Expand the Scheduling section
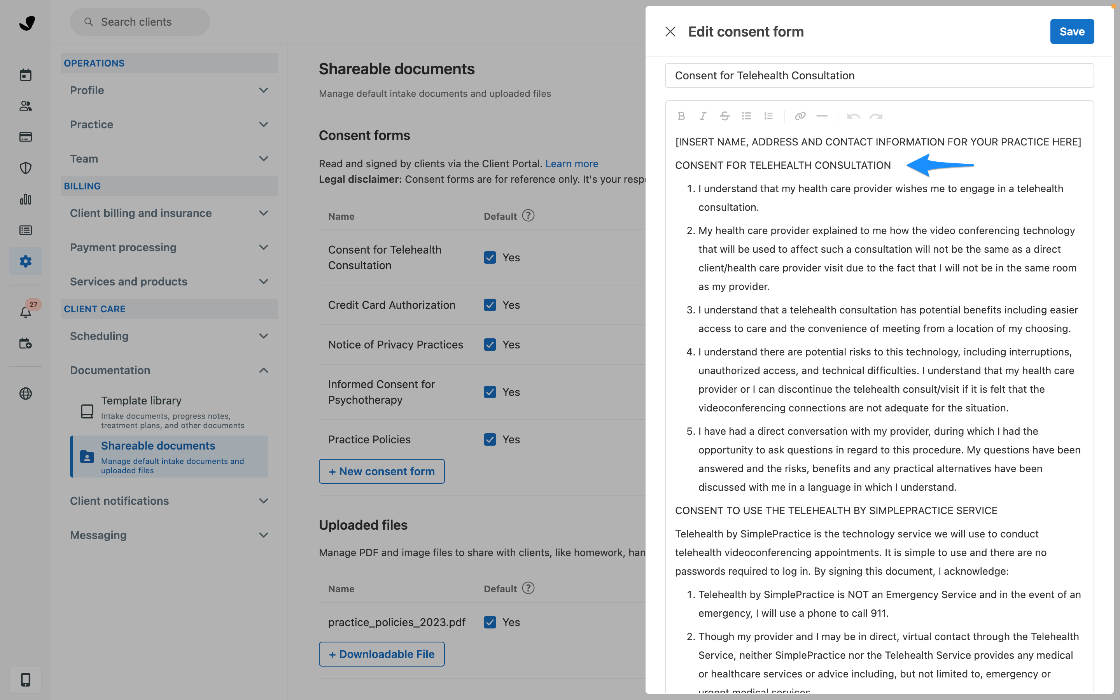The image size is (1120, 700). [169, 336]
